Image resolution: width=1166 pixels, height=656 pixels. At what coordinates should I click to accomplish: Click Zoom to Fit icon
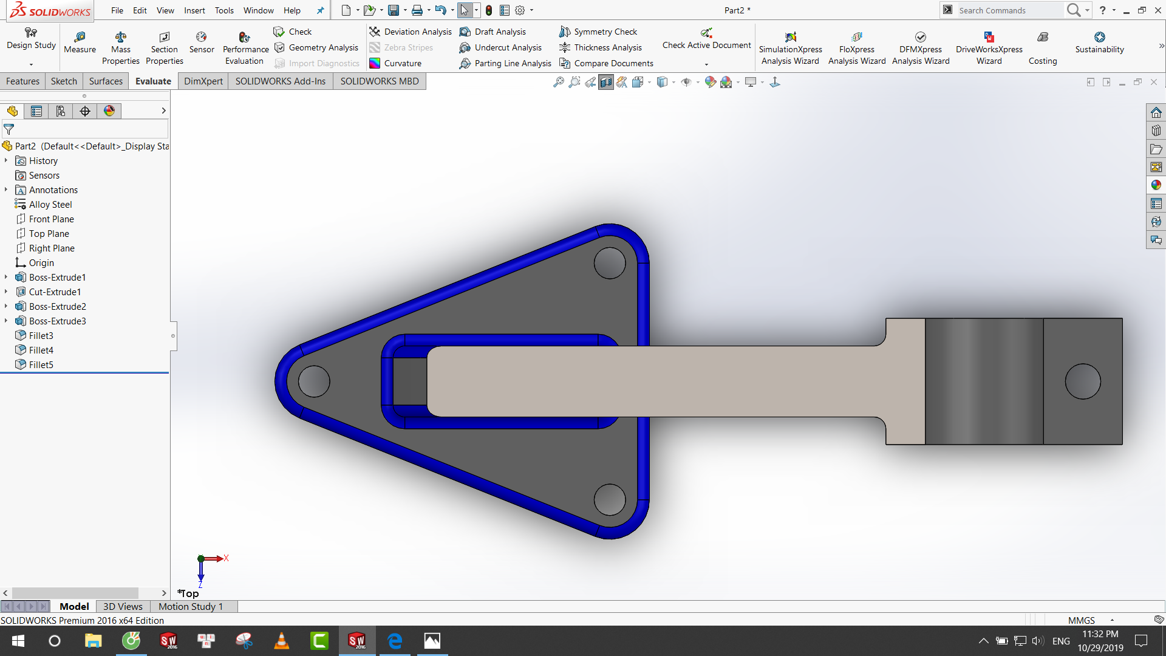[x=559, y=82]
